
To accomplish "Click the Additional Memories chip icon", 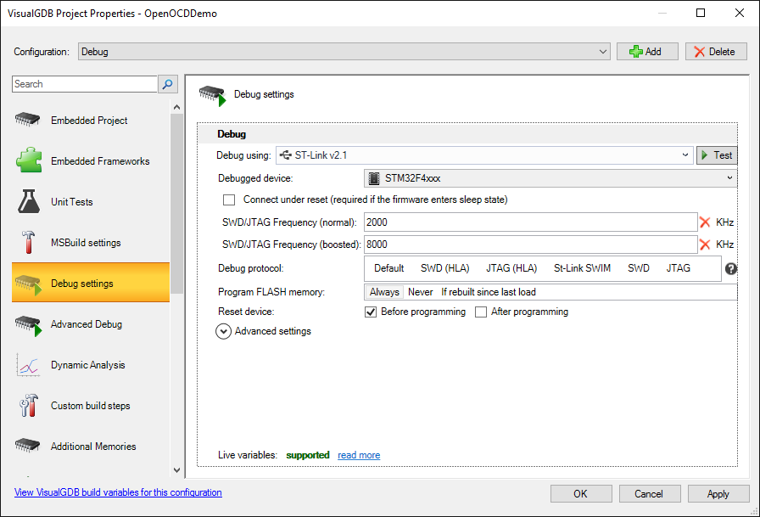I will click(x=28, y=445).
